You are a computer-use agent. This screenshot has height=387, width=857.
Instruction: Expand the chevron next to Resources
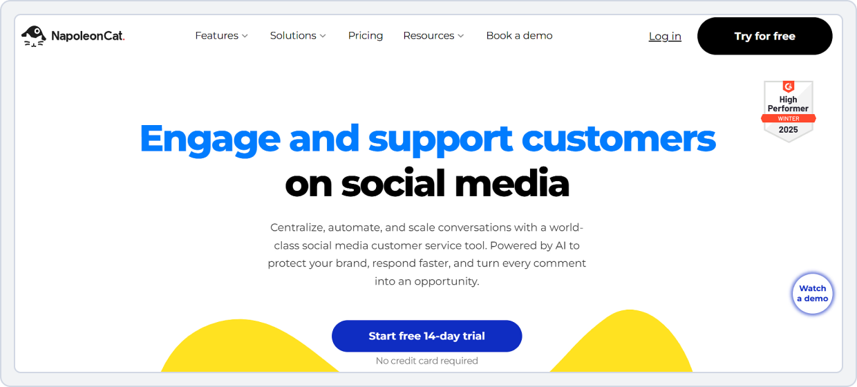click(461, 36)
